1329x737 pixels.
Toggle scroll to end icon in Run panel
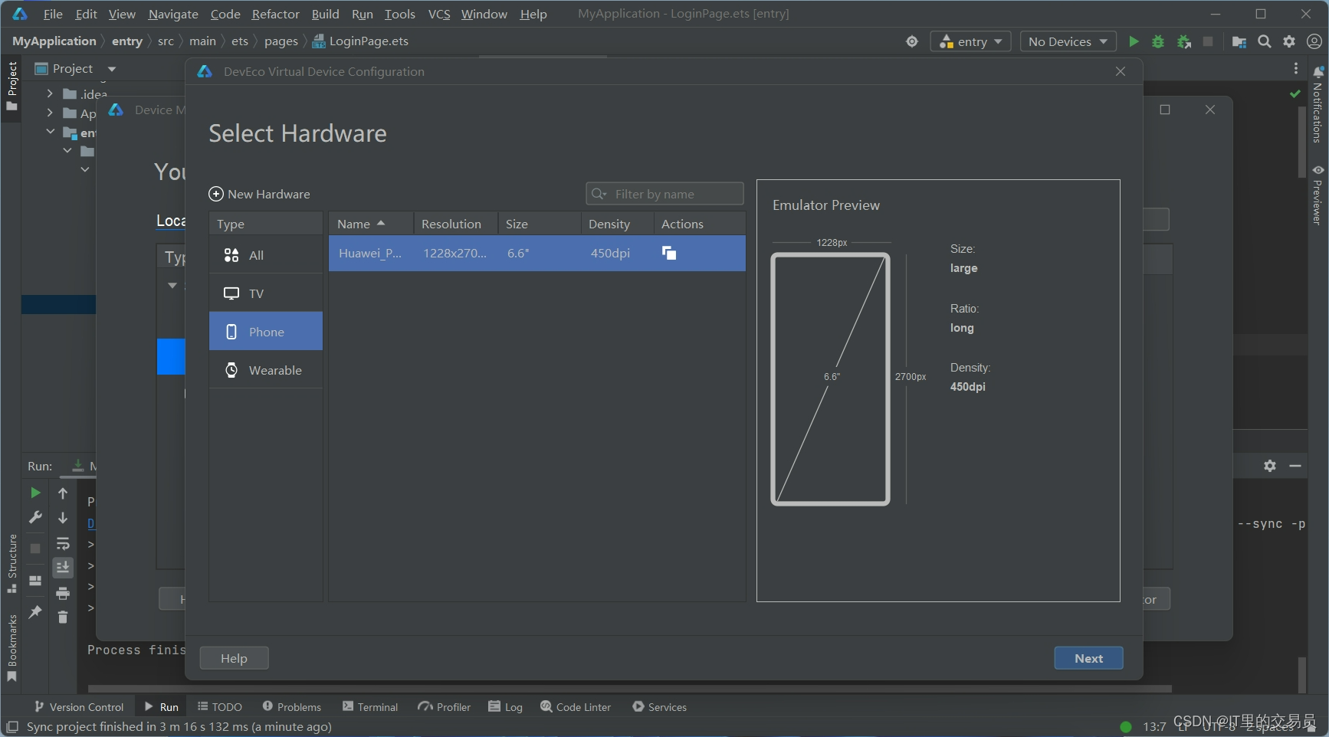(x=63, y=567)
